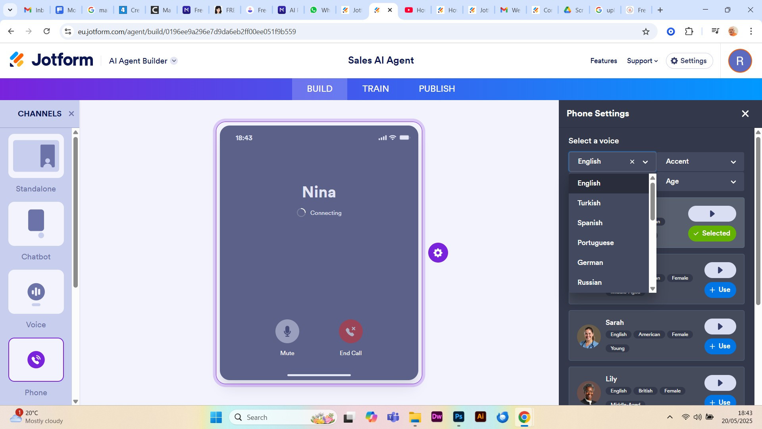This screenshot has width=762, height=429.
Task: Select the Phone channel icon
Action: click(x=36, y=359)
